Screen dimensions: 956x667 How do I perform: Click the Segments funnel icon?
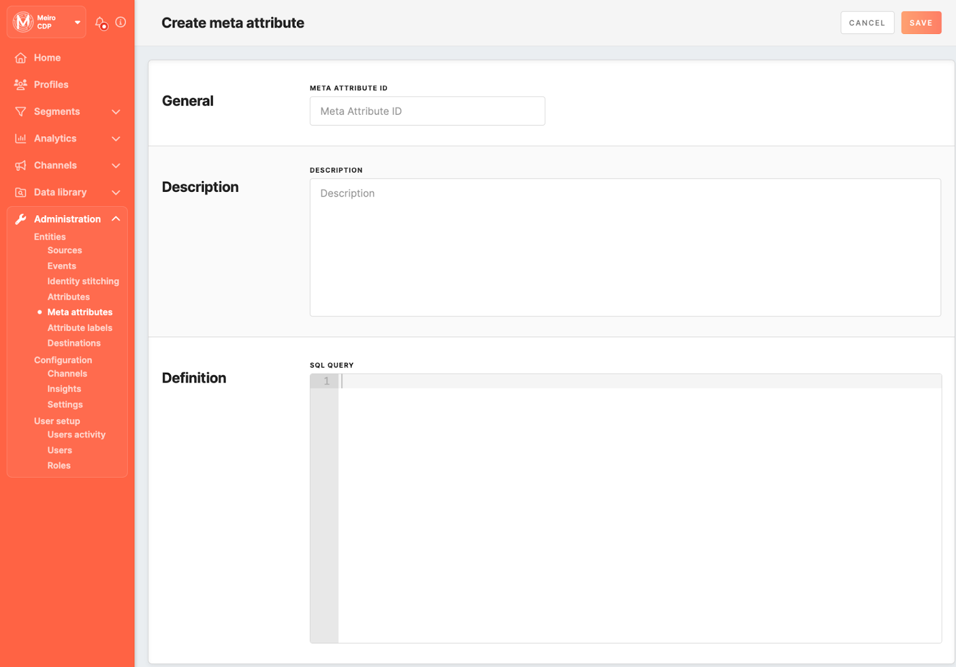pos(21,112)
